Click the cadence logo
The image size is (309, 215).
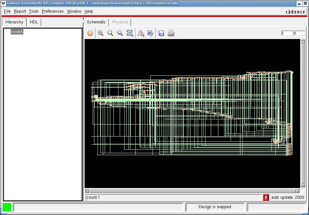(295, 12)
